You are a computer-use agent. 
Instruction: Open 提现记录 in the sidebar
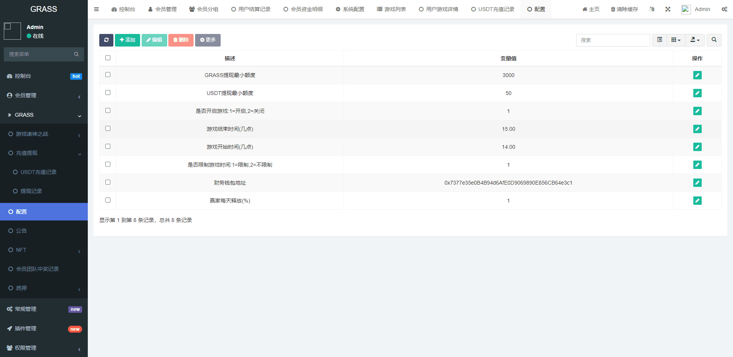point(31,191)
